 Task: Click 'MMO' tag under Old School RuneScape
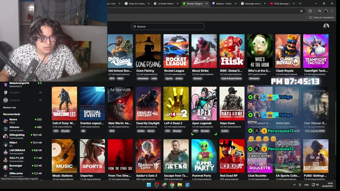[x=120, y=79]
